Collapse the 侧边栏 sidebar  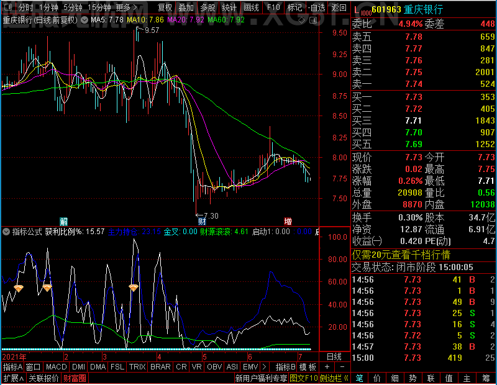334,378
